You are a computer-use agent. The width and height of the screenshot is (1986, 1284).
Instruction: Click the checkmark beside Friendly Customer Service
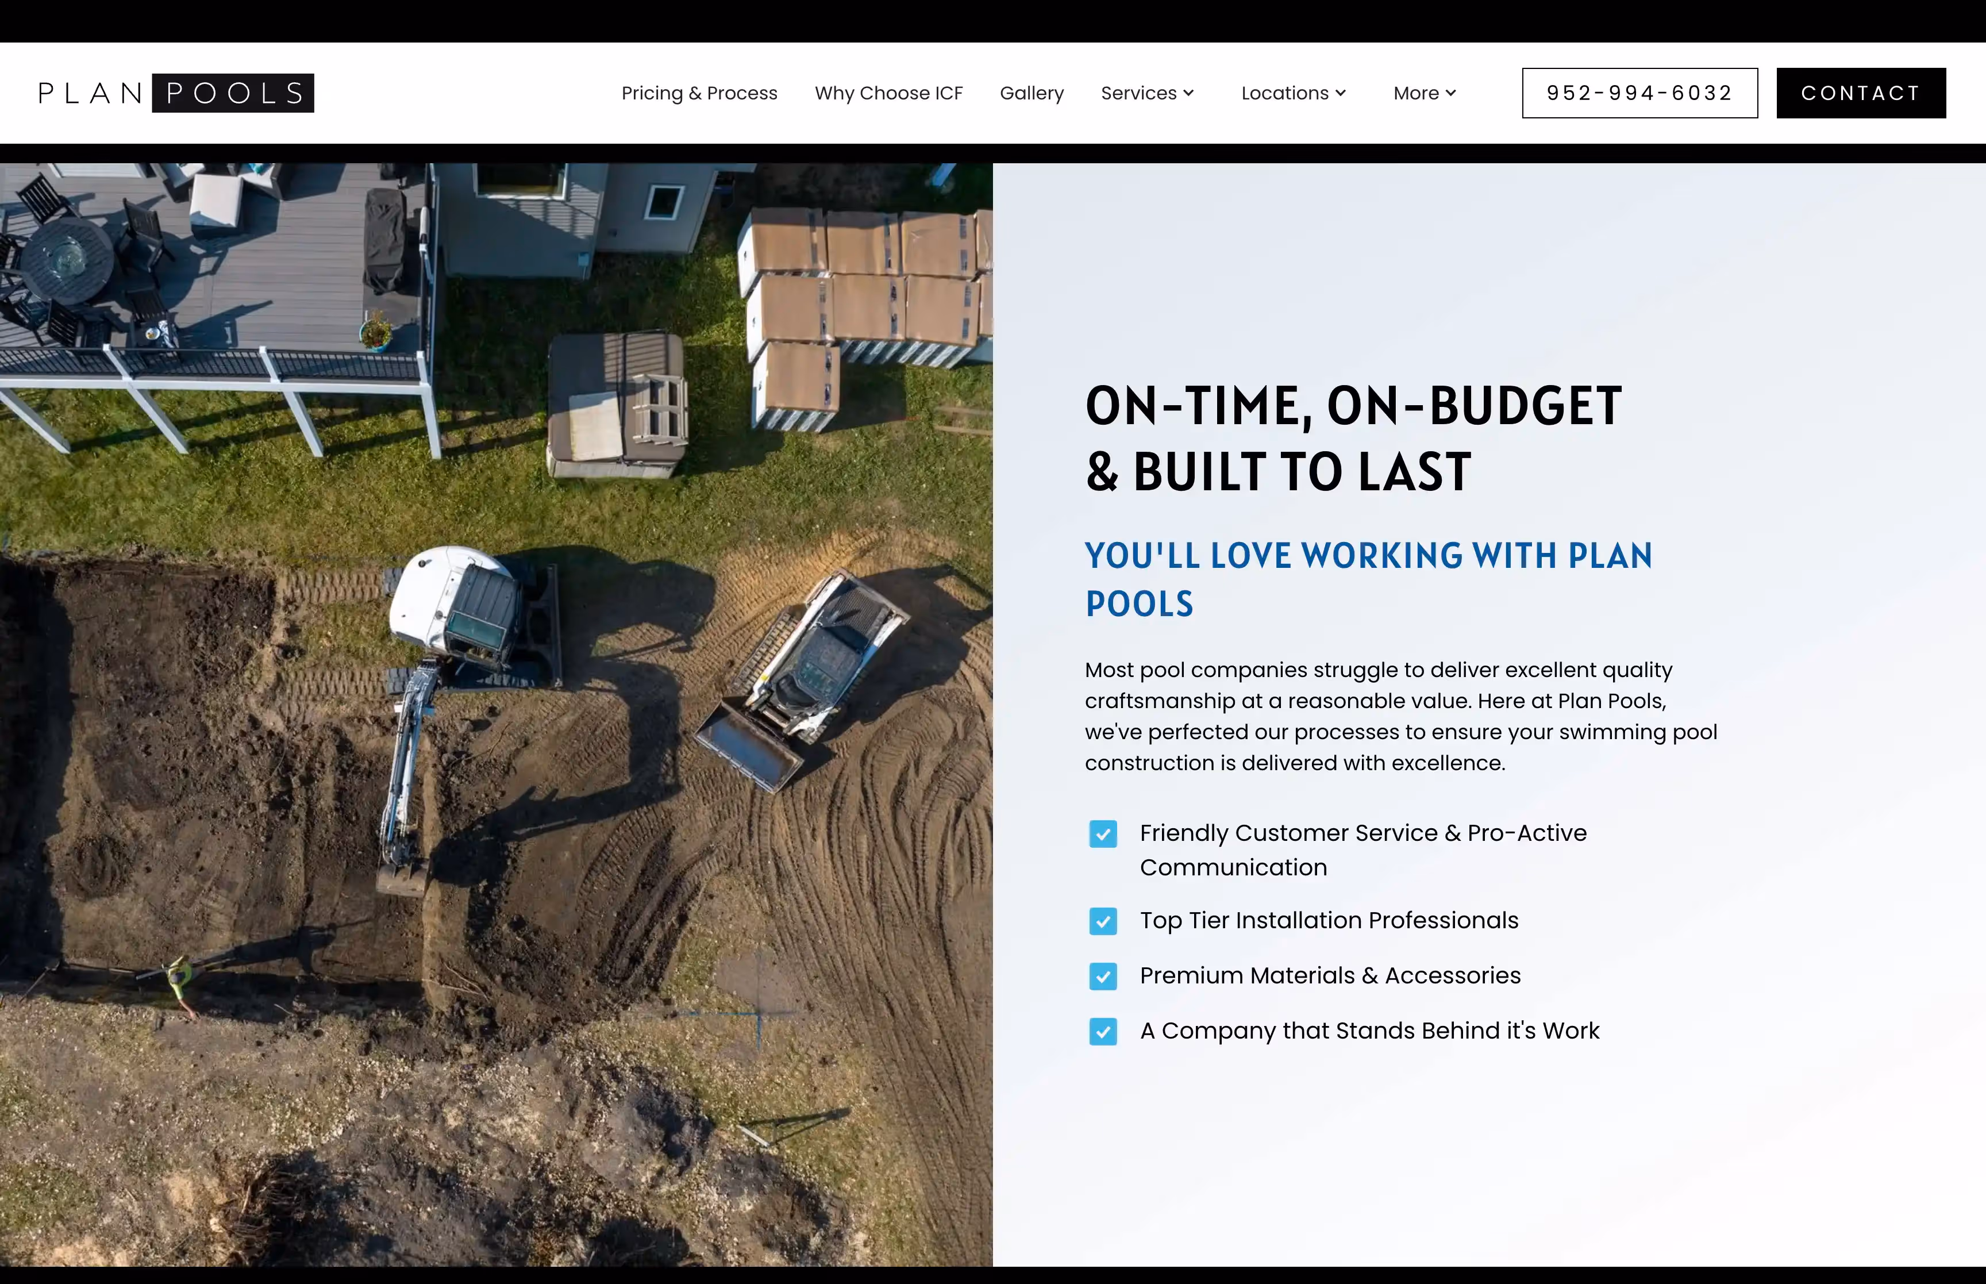[x=1103, y=834]
